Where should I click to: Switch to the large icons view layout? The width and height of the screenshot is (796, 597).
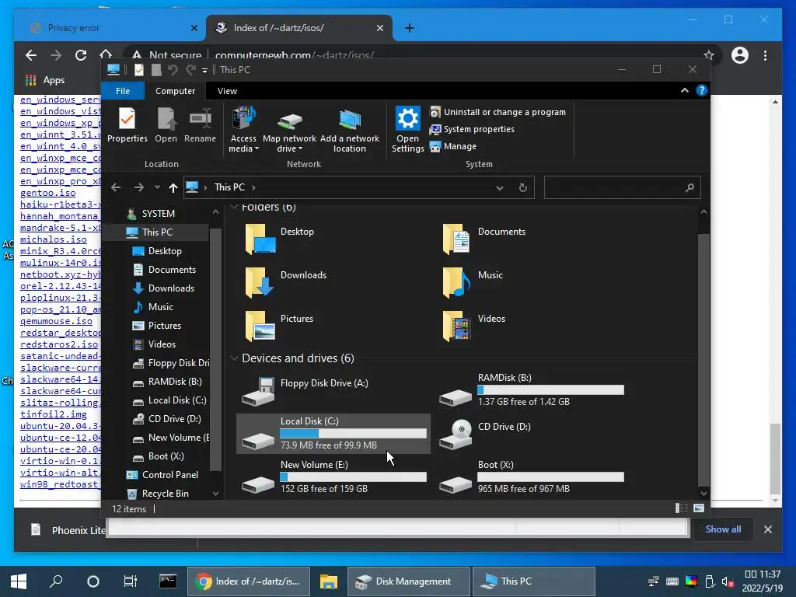click(x=699, y=508)
